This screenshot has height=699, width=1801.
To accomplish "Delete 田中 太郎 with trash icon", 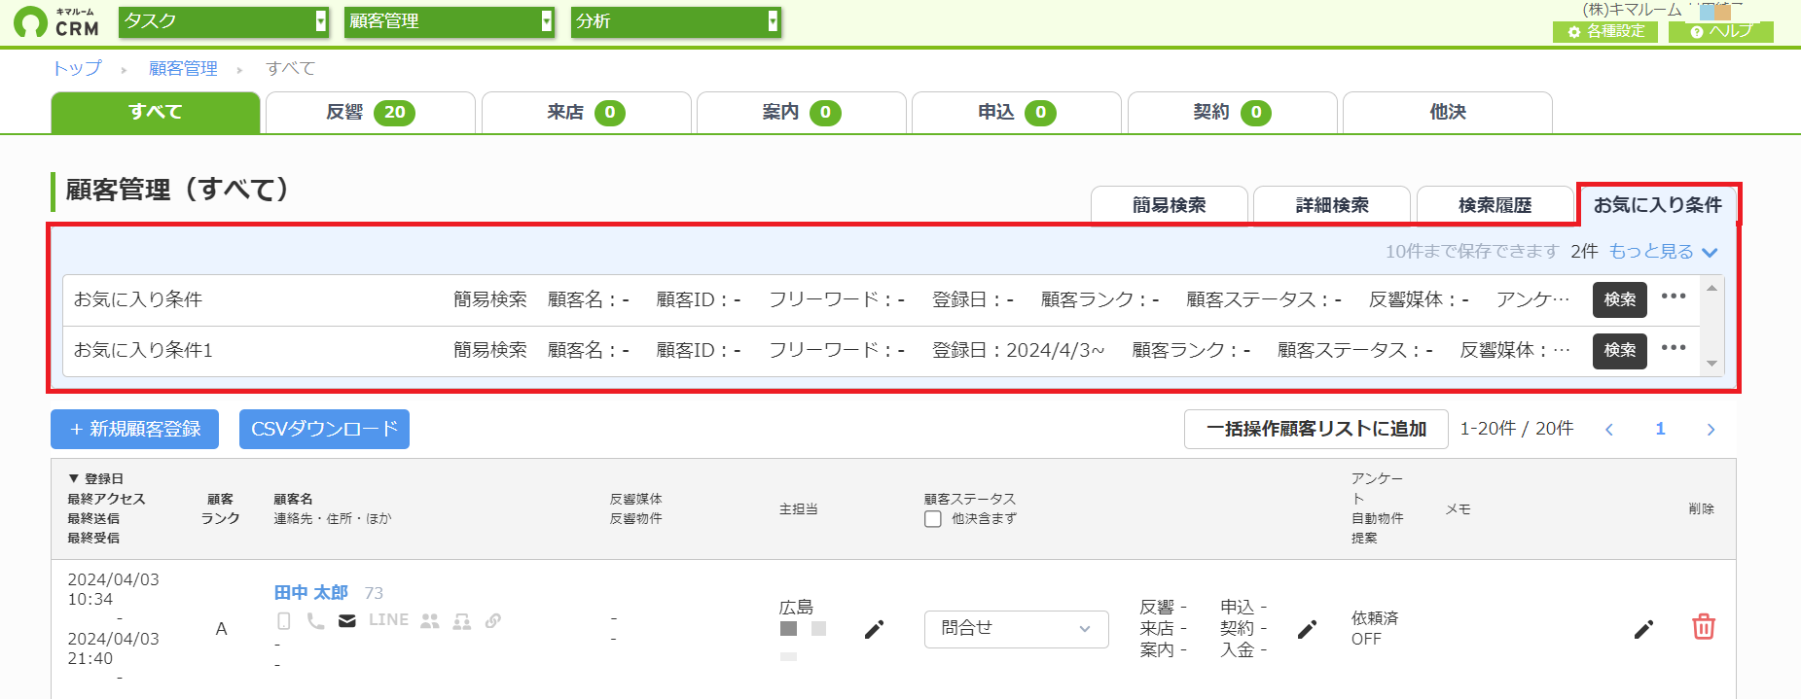I will point(1703,627).
